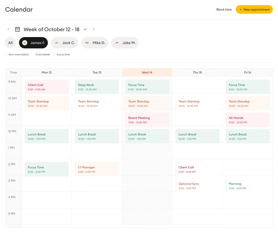Select the Mon 12 column header
Viewport: 278px width, 233px height.
[47, 72]
